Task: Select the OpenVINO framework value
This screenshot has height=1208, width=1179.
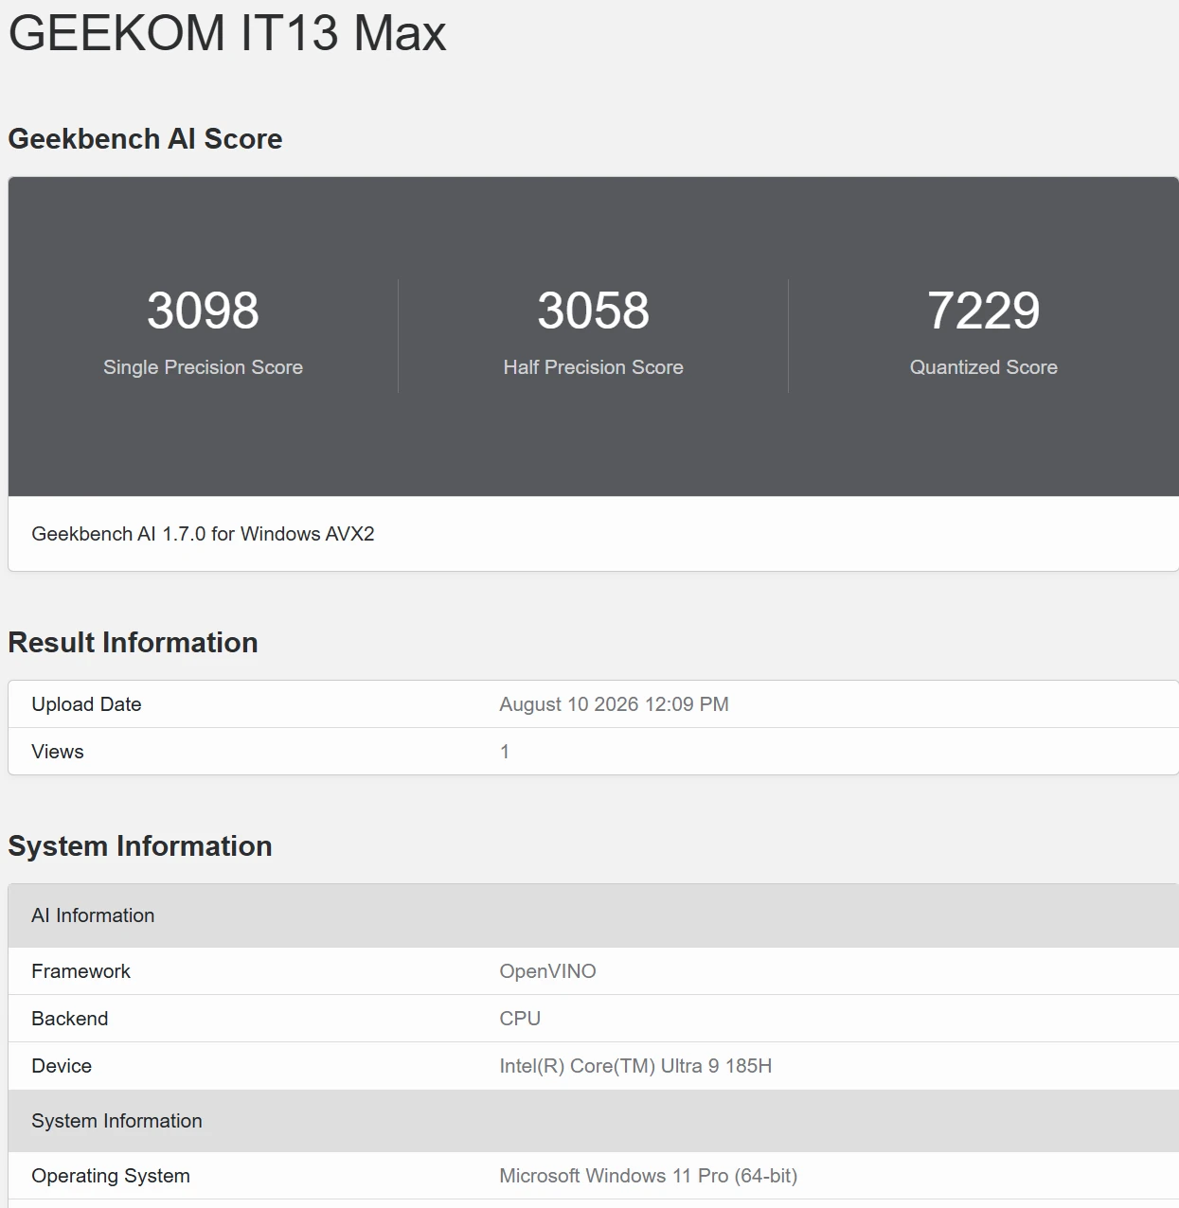Action: [547, 971]
